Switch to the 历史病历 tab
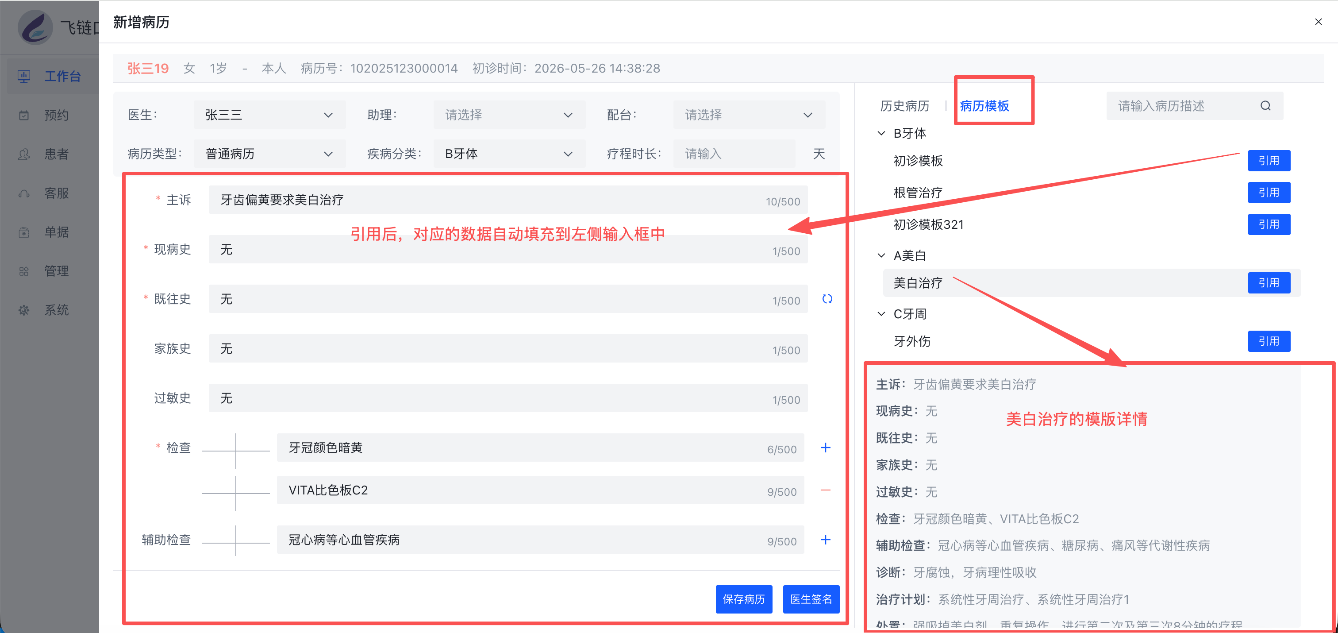1338x633 pixels. 904,106
